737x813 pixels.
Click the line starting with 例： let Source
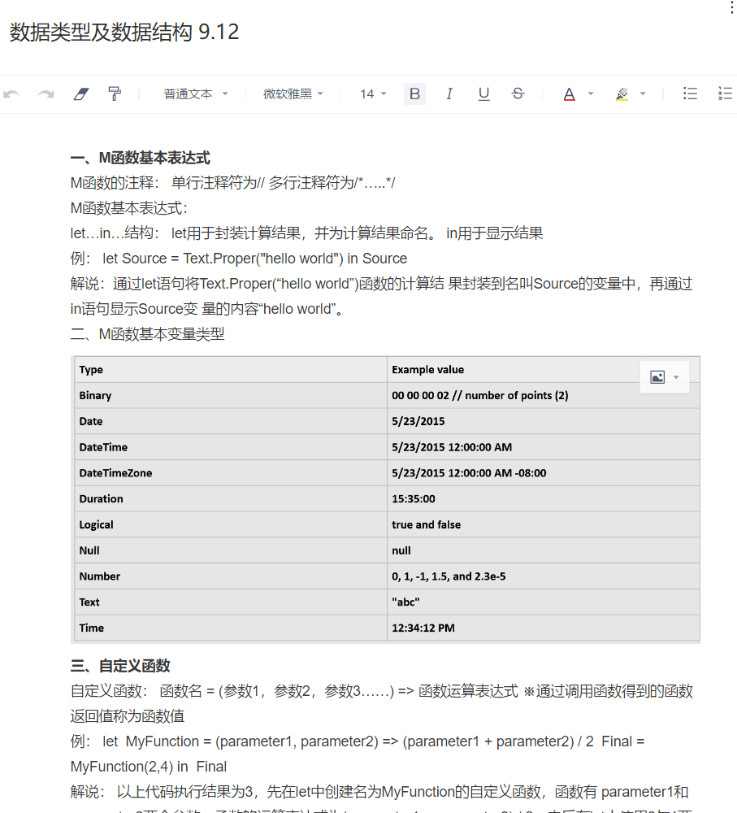click(x=239, y=259)
